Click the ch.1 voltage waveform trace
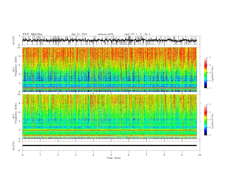This screenshot has height=174, width=225. [x=109, y=40]
